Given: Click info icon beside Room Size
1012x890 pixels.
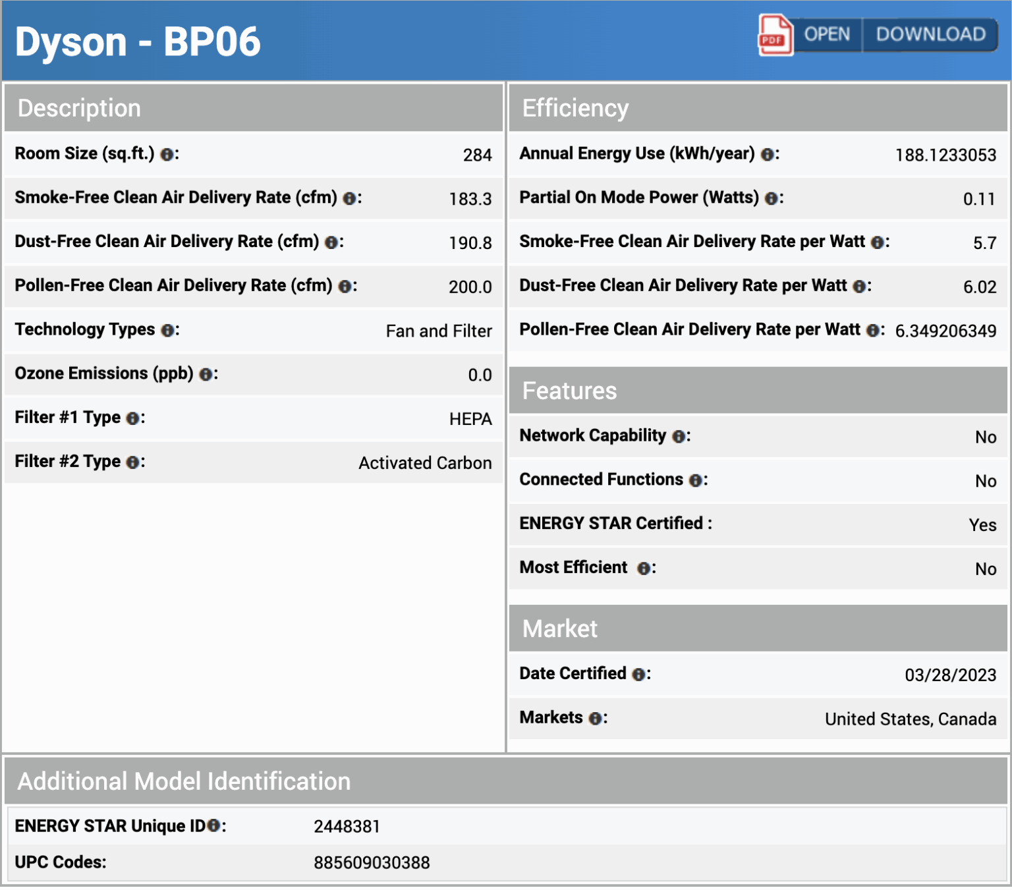Looking at the screenshot, I should [x=167, y=155].
